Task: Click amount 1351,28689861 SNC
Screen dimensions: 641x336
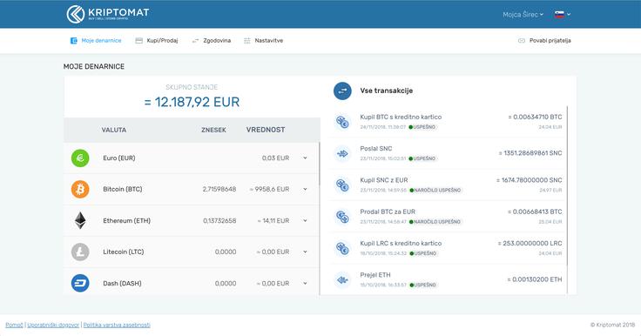Action: tap(530, 153)
